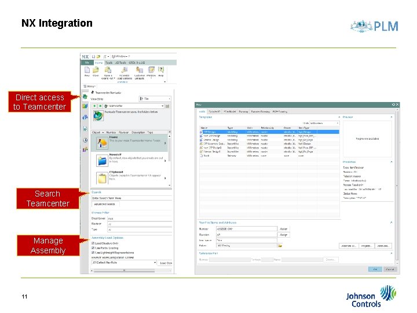Screen dimensions: 417x313
Task: Click the document-style icon in the resource sidebar
Action: (x=85, y=129)
